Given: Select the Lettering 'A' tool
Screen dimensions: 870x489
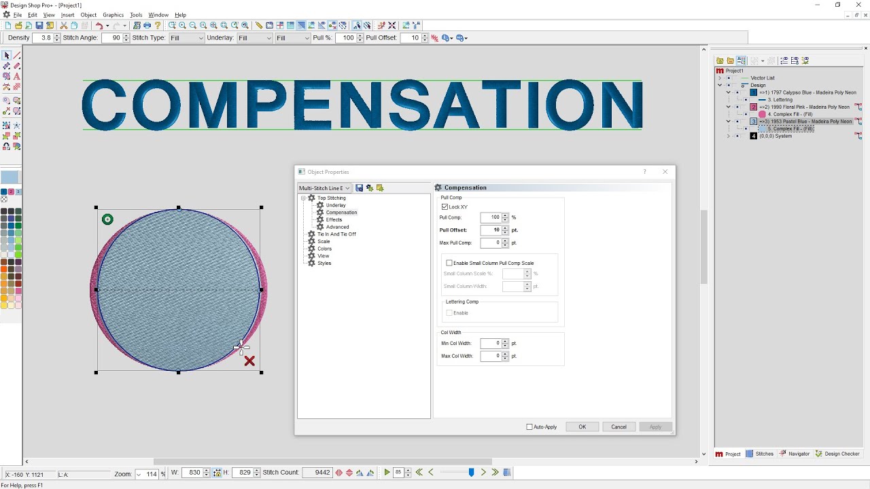Looking at the screenshot, I should [x=16, y=76].
